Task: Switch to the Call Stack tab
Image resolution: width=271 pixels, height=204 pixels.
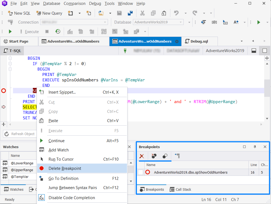Action: point(180,189)
